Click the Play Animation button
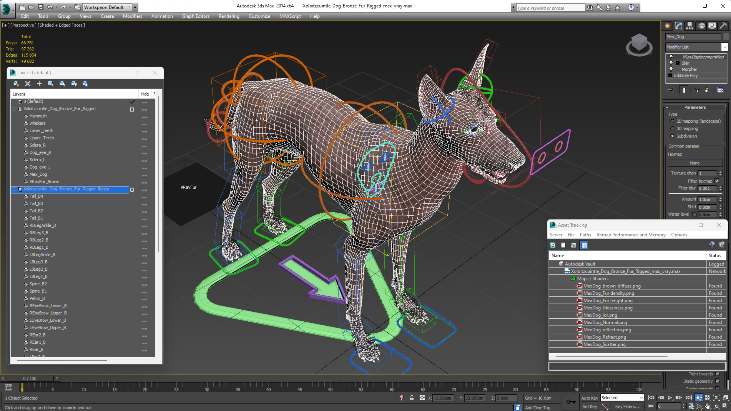The height and width of the screenshot is (411, 731). click(670, 398)
